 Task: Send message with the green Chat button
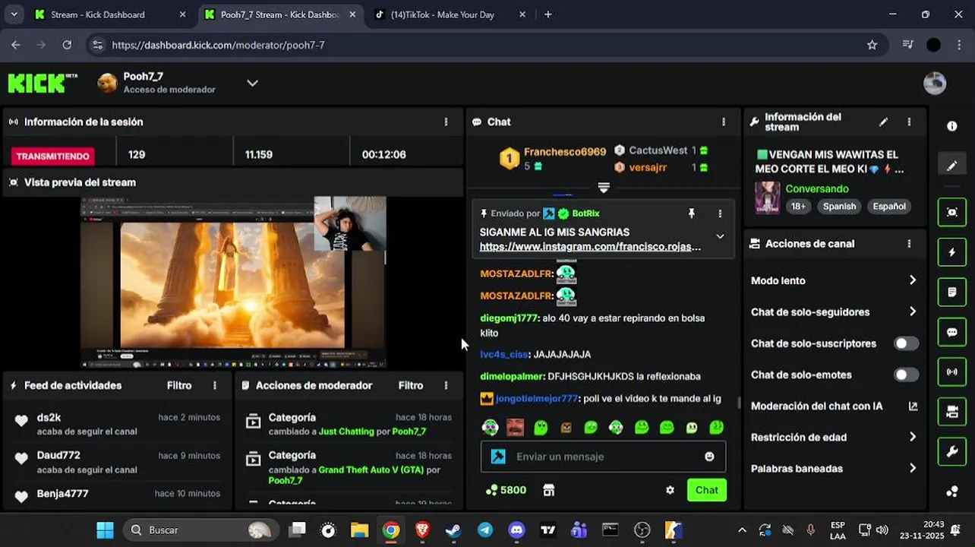click(x=707, y=490)
